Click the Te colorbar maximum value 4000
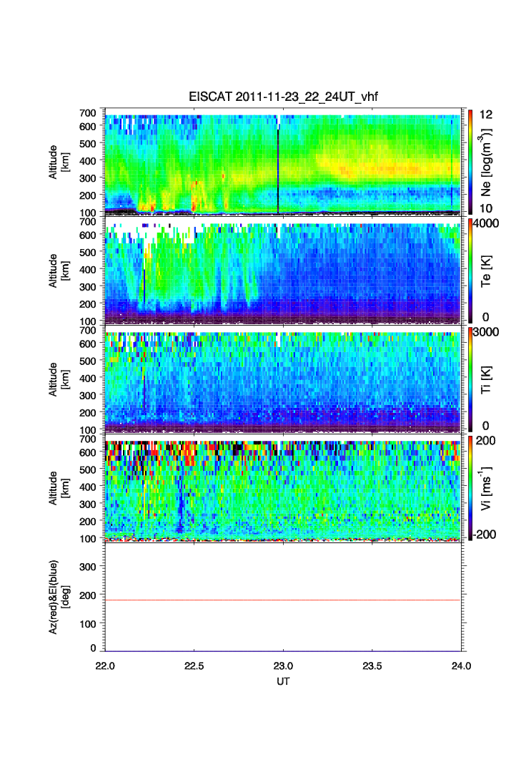 coord(486,223)
